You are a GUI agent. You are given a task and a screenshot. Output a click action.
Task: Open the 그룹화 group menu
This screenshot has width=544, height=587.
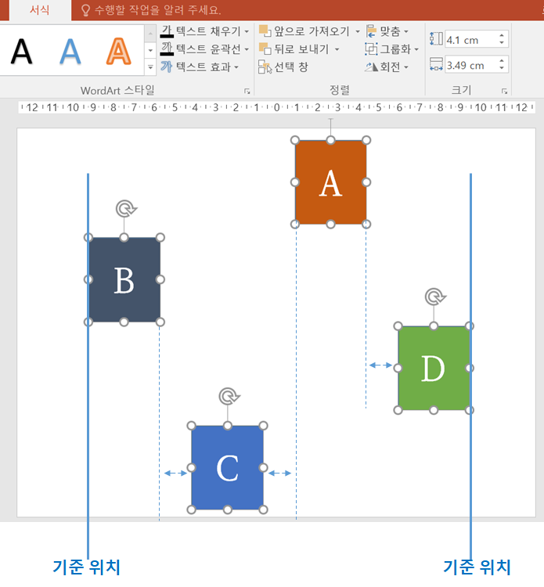[x=391, y=49]
